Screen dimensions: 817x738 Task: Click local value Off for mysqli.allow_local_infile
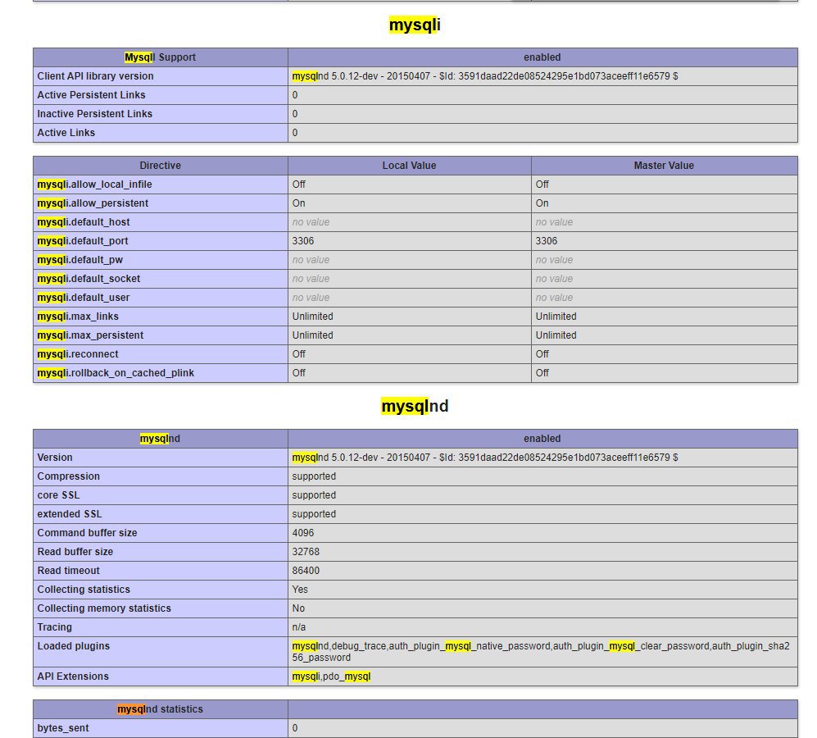coord(298,184)
